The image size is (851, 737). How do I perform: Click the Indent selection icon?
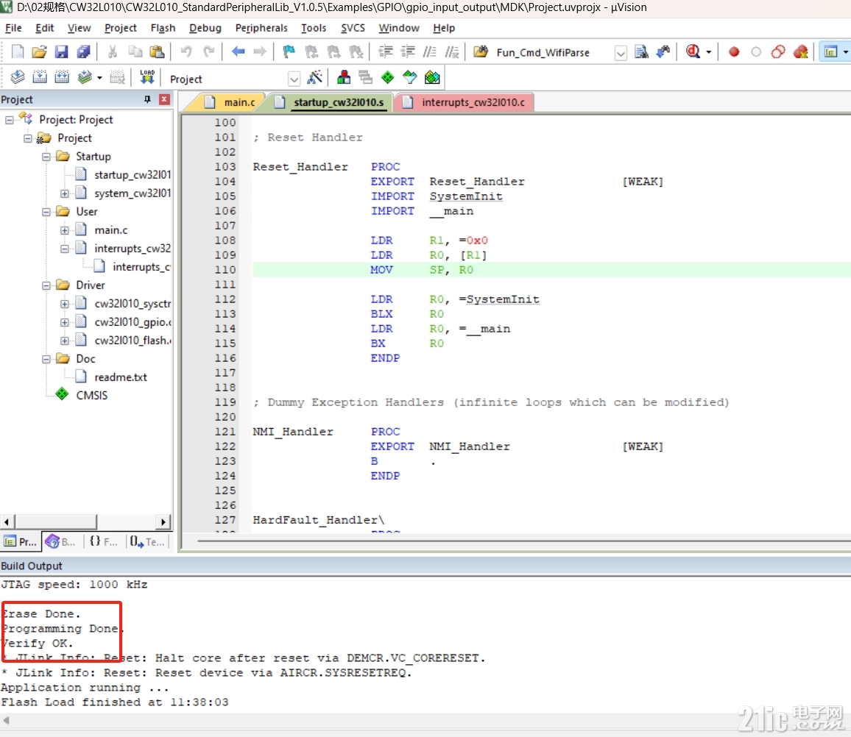click(x=385, y=51)
